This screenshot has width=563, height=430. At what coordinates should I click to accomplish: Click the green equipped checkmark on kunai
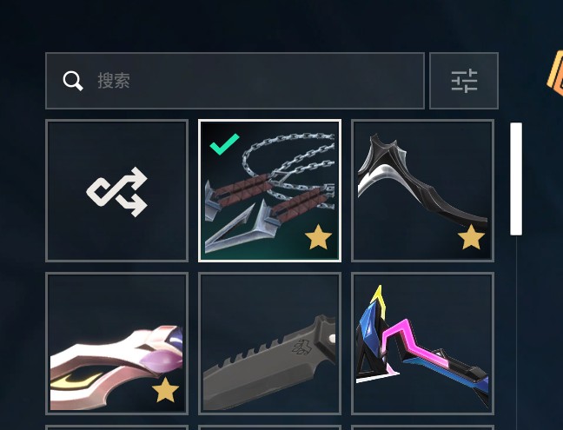[x=224, y=144]
